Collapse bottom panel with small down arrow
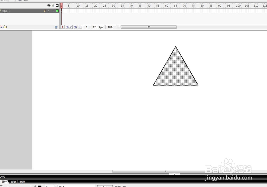 174,174
